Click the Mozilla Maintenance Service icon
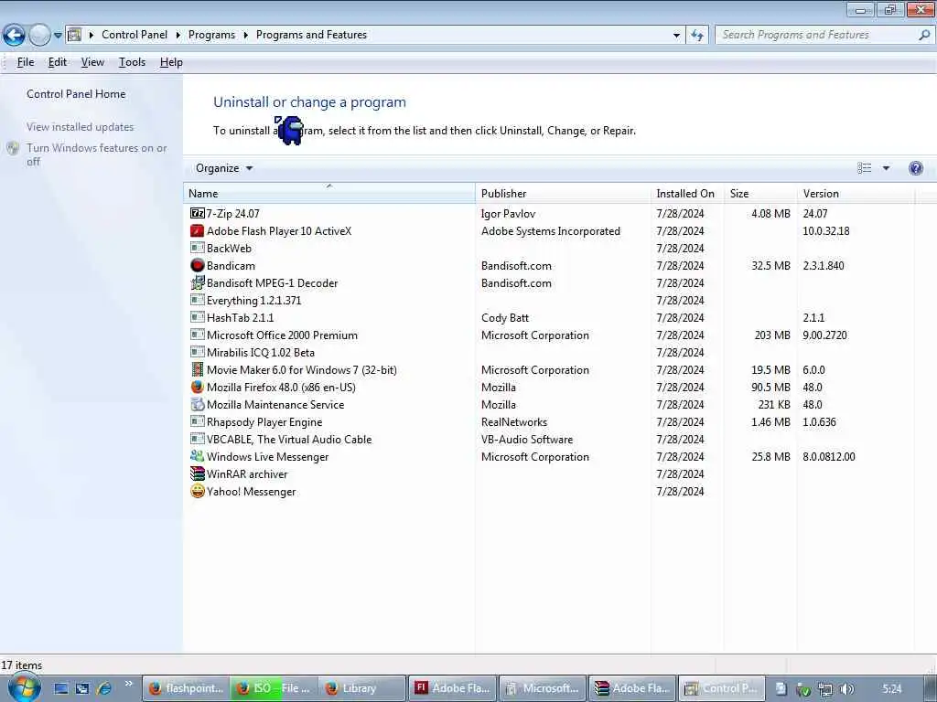 (198, 404)
